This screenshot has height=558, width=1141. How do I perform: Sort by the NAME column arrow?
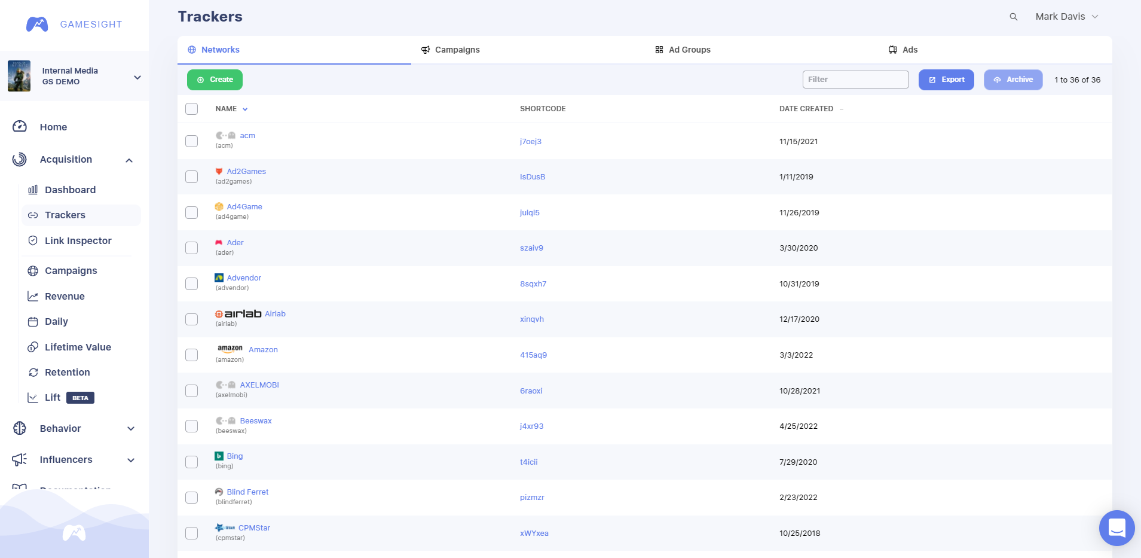245,109
